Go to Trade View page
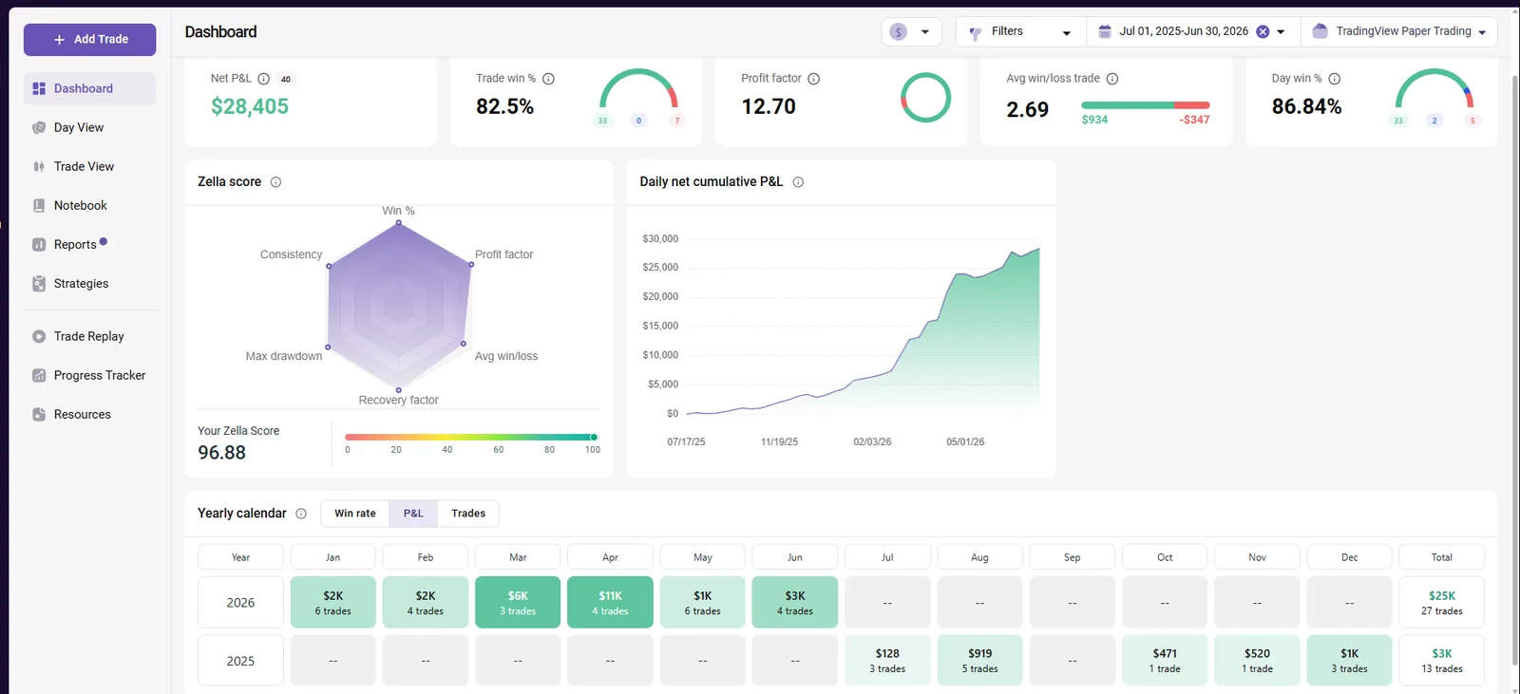The image size is (1520, 694). pos(89,166)
